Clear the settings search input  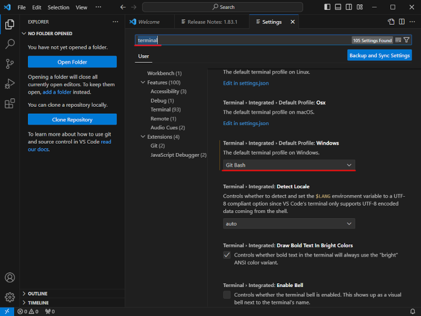(x=398, y=40)
